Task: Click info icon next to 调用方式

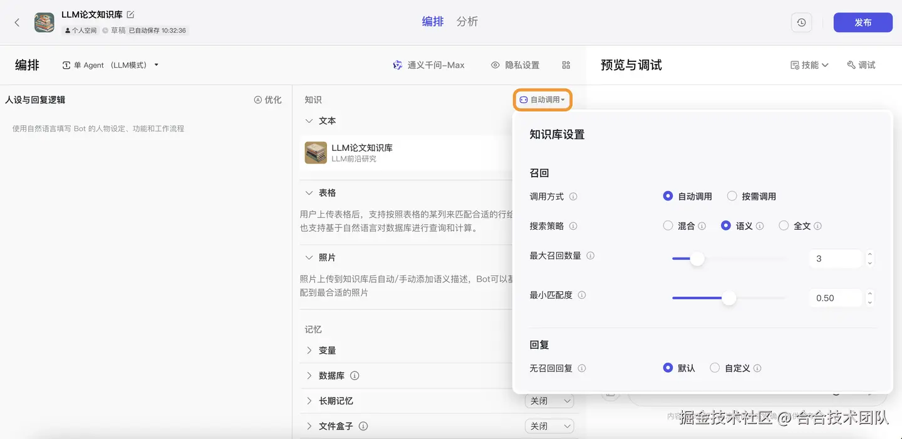Action: (x=573, y=197)
